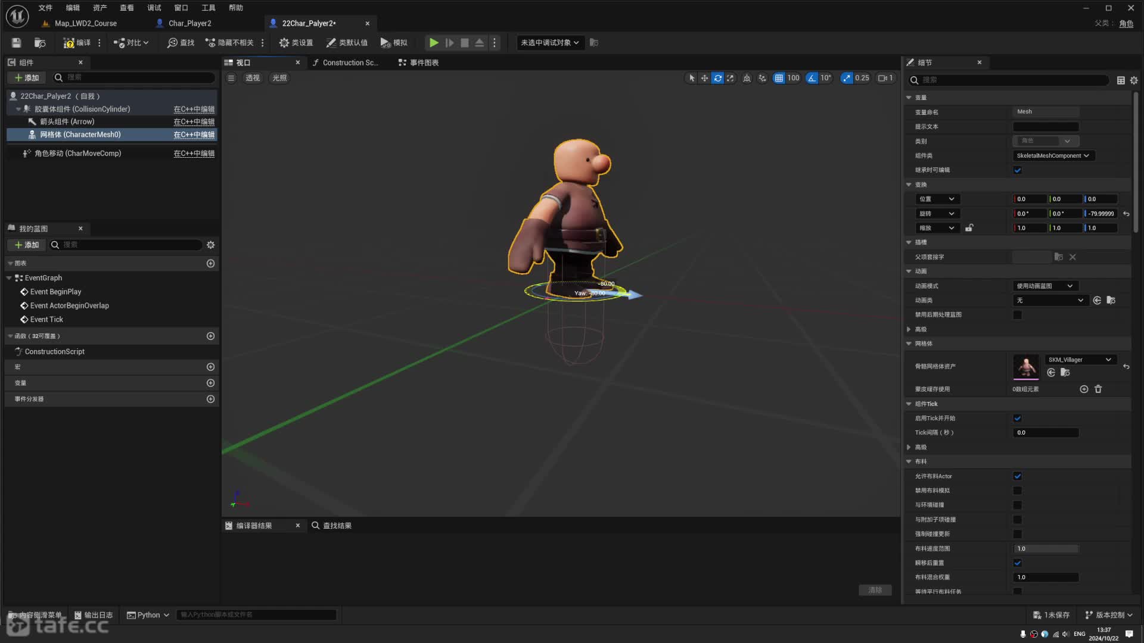The image size is (1144, 643).
Task: Add a new variable (变量) with plus icon
Action: point(210,383)
